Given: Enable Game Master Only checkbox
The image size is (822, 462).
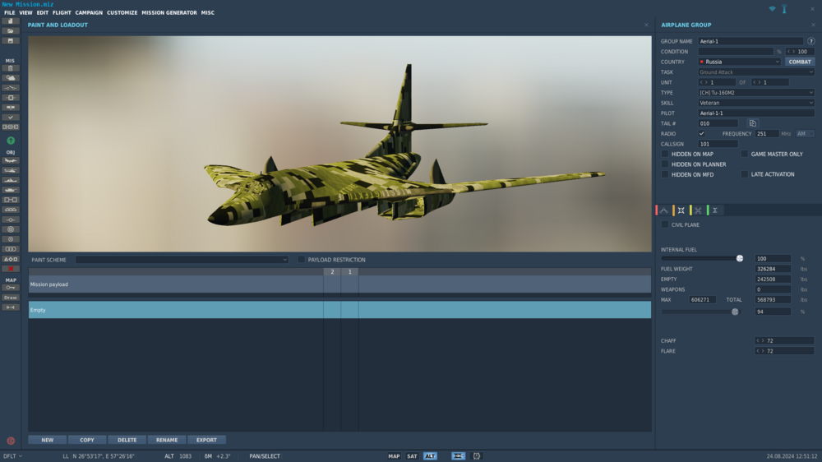Looking at the screenshot, I should pyautogui.click(x=745, y=155).
